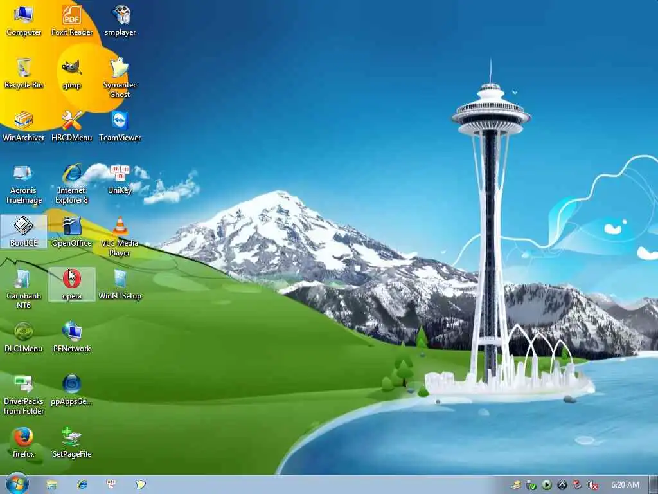Click the SetPageFile icon
Image resolution: width=658 pixels, height=494 pixels.
point(72,443)
